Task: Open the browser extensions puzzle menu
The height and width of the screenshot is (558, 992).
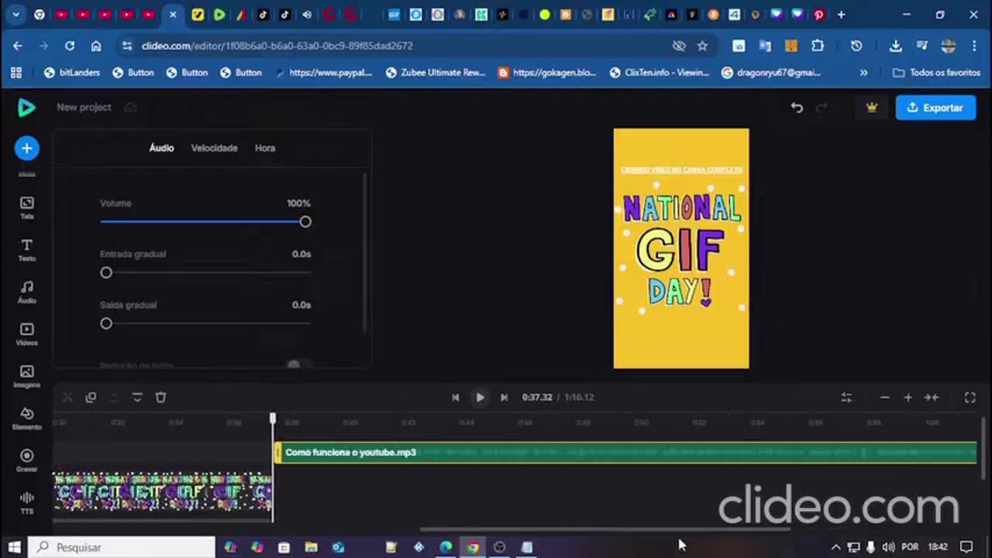Action: (x=818, y=46)
